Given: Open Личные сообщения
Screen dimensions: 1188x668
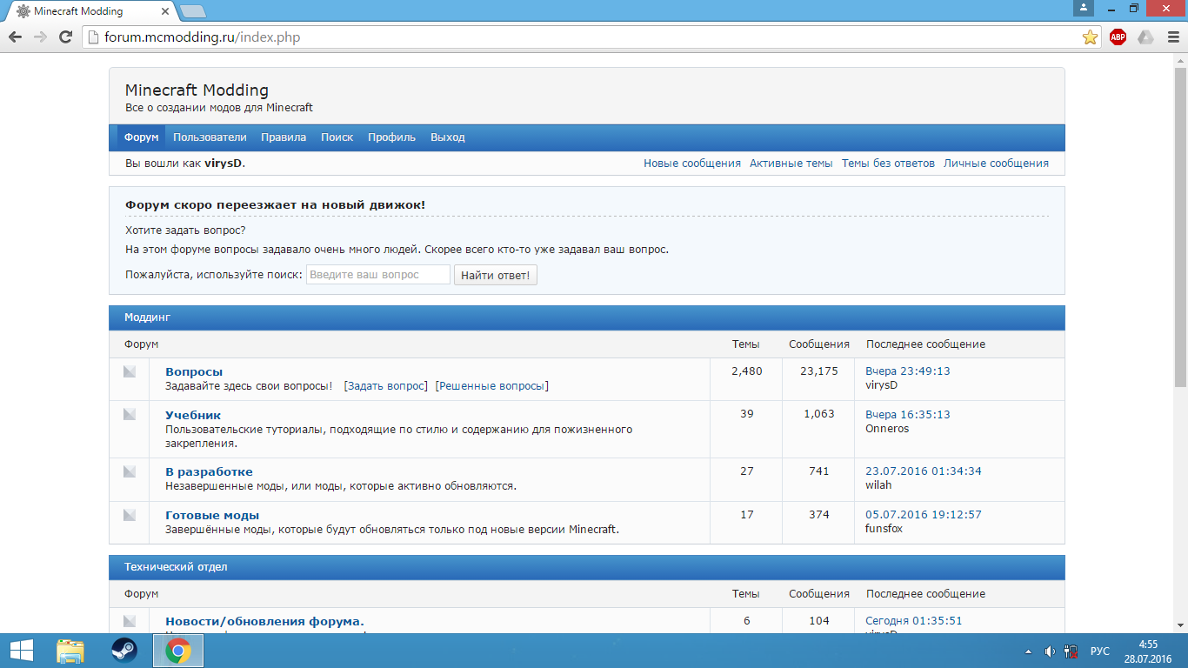Looking at the screenshot, I should click(996, 163).
